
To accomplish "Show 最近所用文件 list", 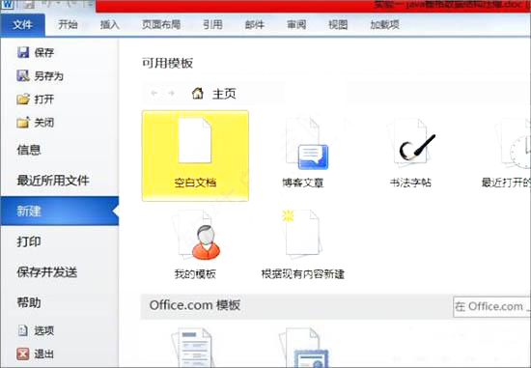I will 53,181.
